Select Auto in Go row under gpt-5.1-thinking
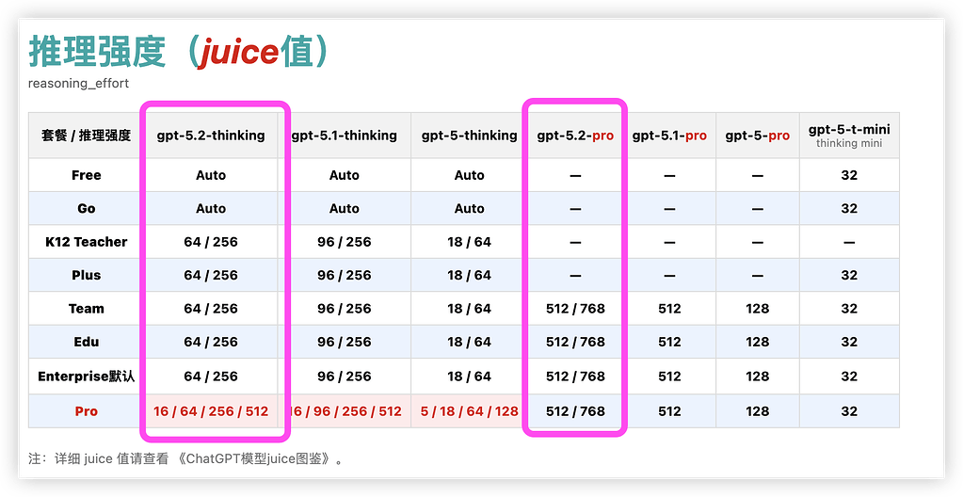Viewport: 963px width, 497px height. (x=344, y=208)
